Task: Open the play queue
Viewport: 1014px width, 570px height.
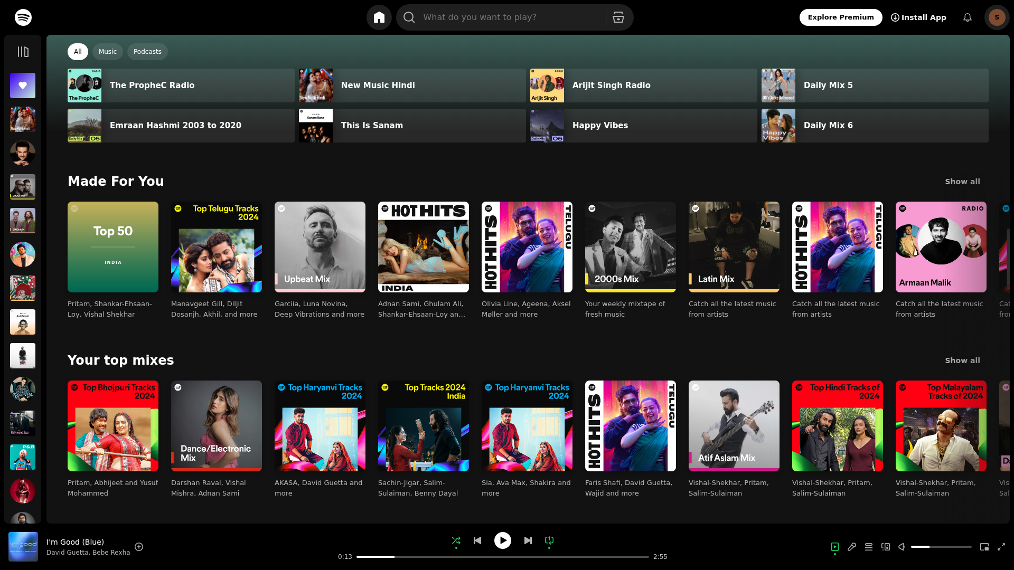Action: [x=869, y=547]
